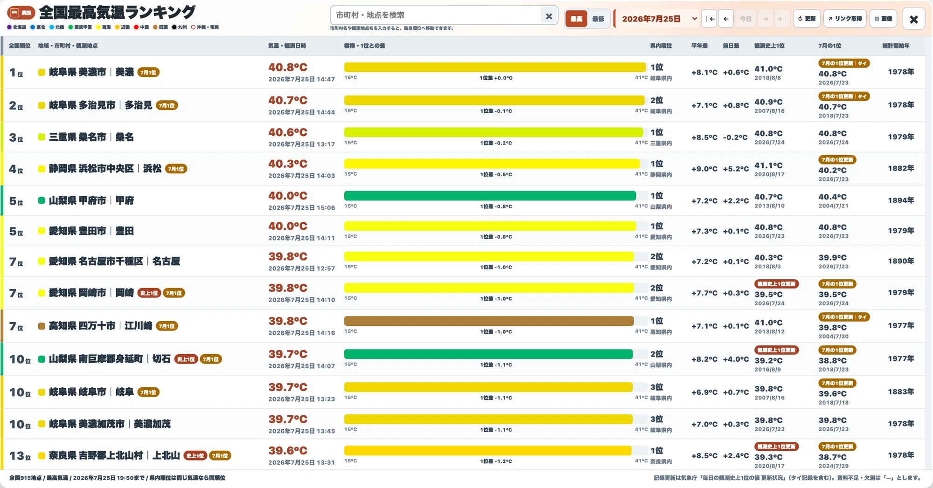This screenshot has height=488, width=933.
Task: Click the 7月1位 badge beside 美濃
Action: (148, 72)
